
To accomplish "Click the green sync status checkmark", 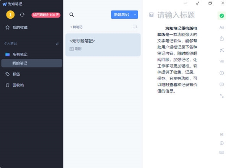I will (x=222, y=16).
